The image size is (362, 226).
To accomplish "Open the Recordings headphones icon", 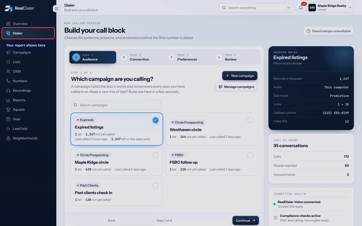I will pyautogui.click(x=8, y=90).
